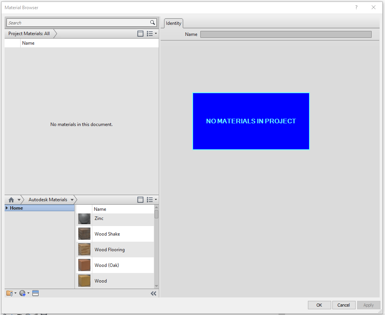Screen dimensions: 385x315
Task: Click the Wood Flooring material name
Action: (110, 250)
